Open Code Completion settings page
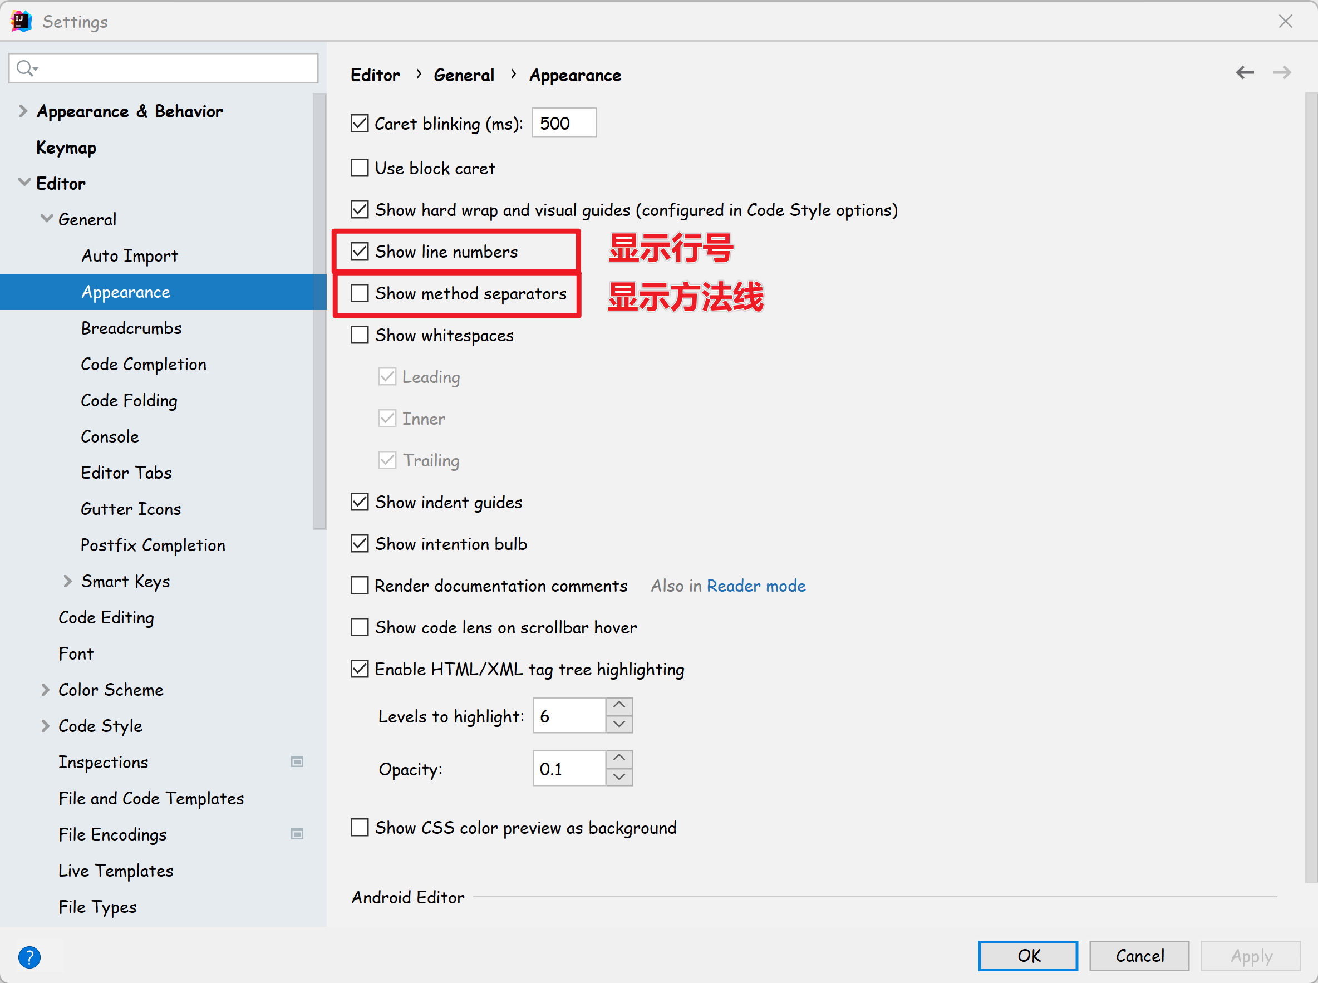Image resolution: width=1318 pixels, height=983 pixels. coord(144,364)
